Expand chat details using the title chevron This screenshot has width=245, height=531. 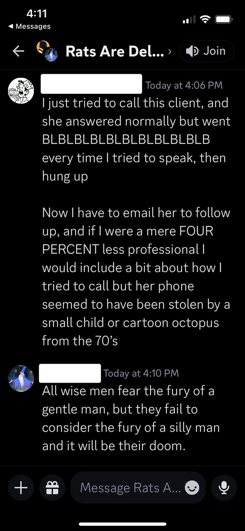point(169,51)
